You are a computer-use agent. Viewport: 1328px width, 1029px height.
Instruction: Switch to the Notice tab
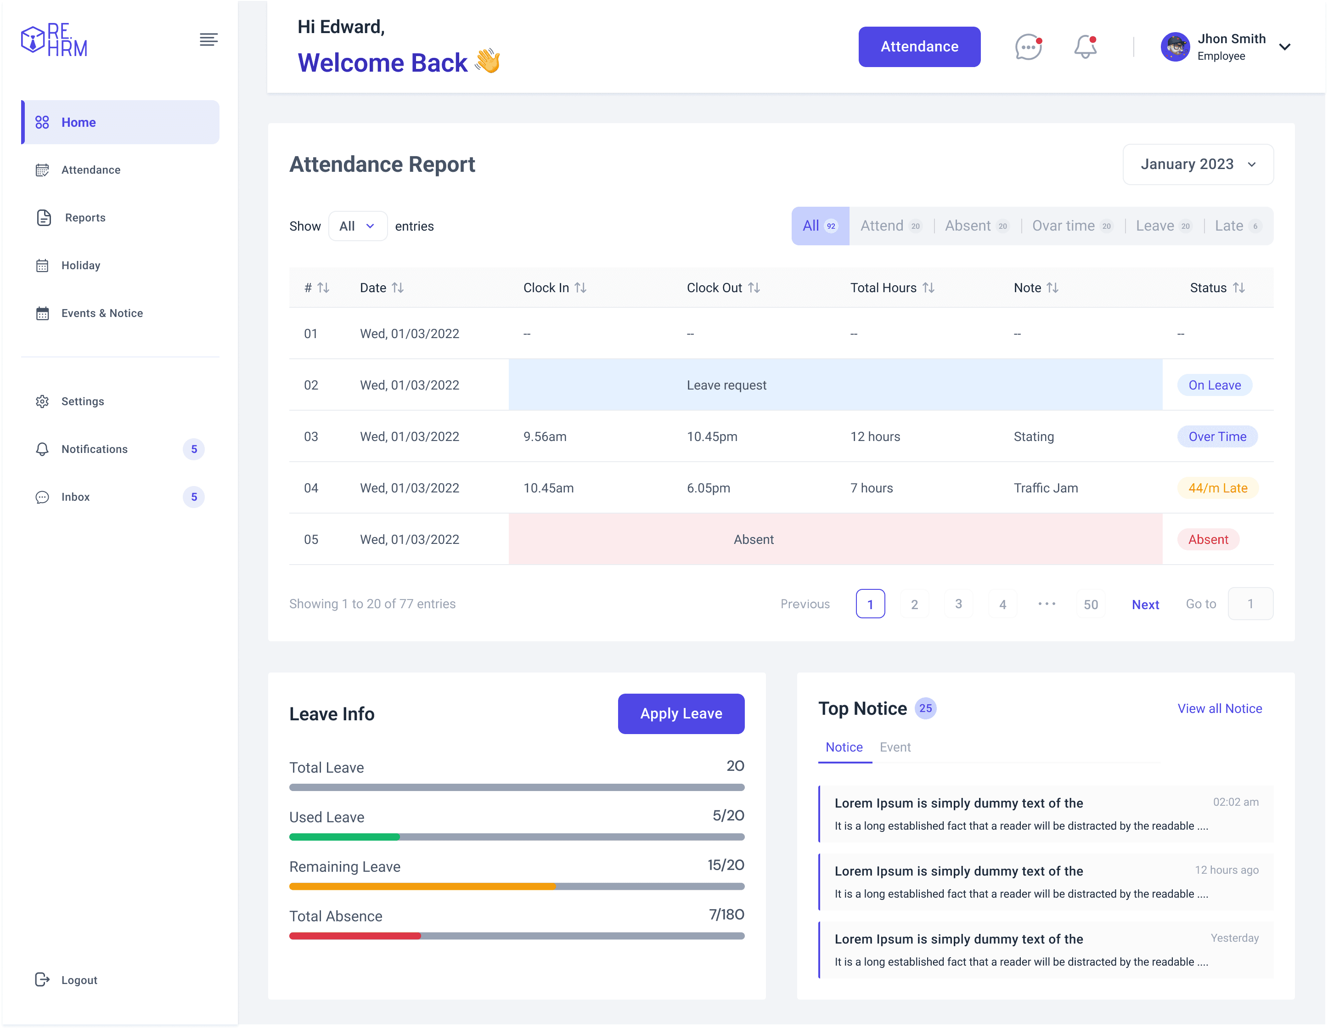(844, 747)
